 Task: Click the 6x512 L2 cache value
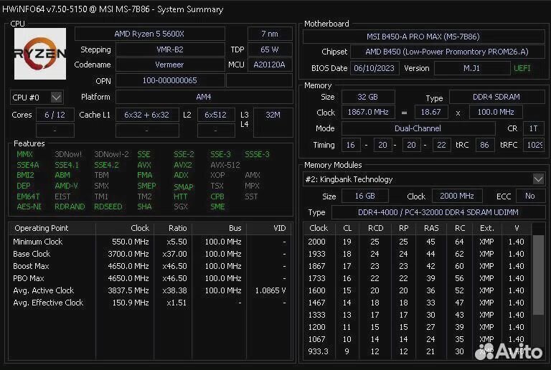point(216,115)
